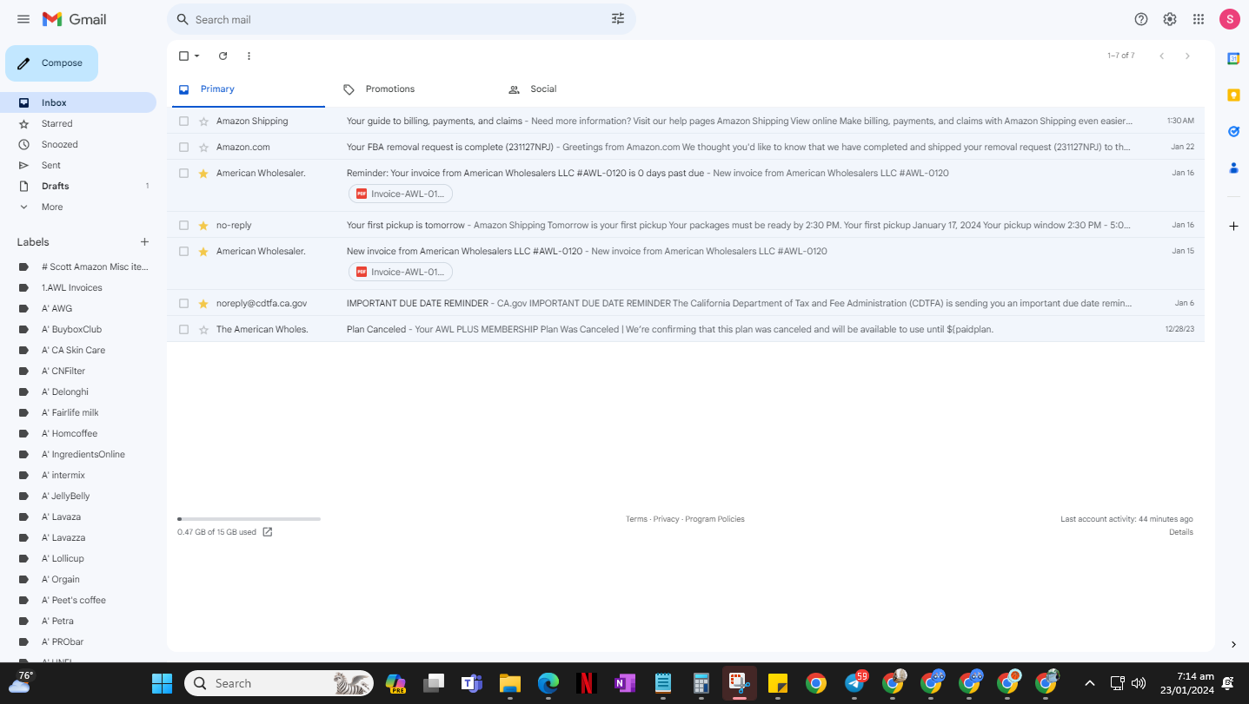The image size is (1249, 704).
Task: Open Google Contacts side panel
Action: pos(1232,168)
